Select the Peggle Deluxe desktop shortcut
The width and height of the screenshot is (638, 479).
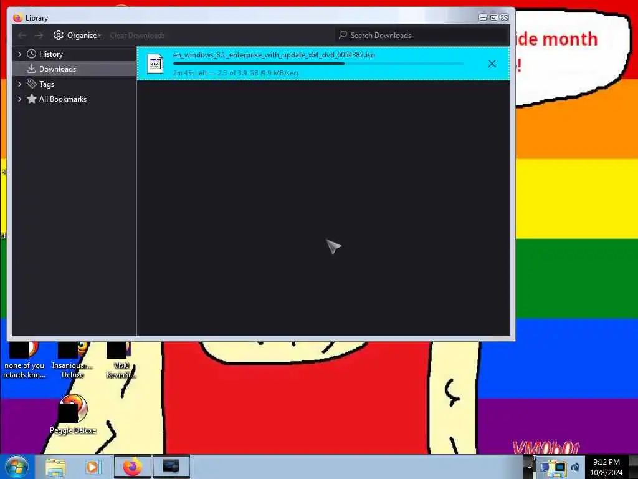pos(73,415)
